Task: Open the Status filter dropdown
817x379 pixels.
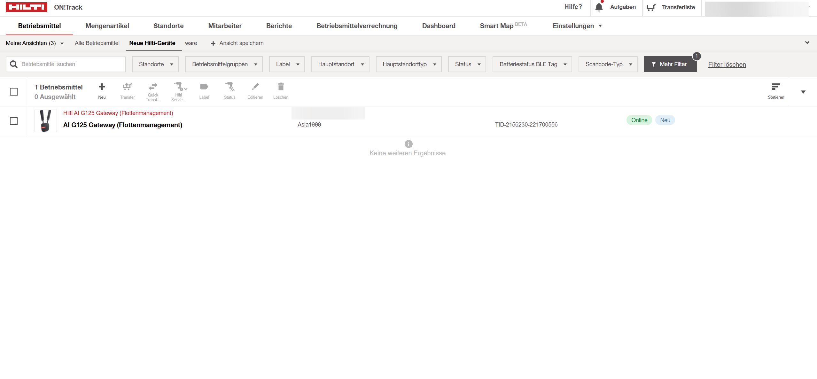Action: pyautogui.click(x=467, y=64)
